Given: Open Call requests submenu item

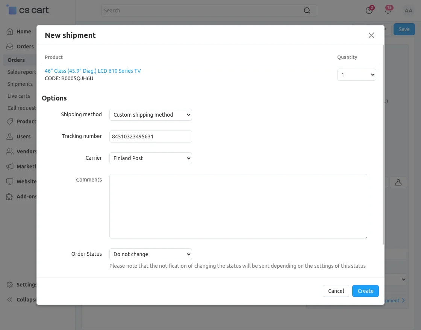Looking at the screenshot, I should pos(22,108).
